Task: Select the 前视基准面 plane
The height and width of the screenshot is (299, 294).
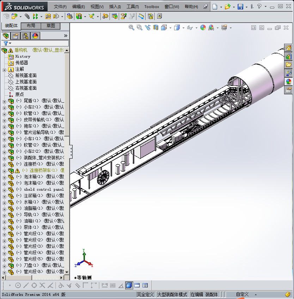Action: click(x=26, y=76)
